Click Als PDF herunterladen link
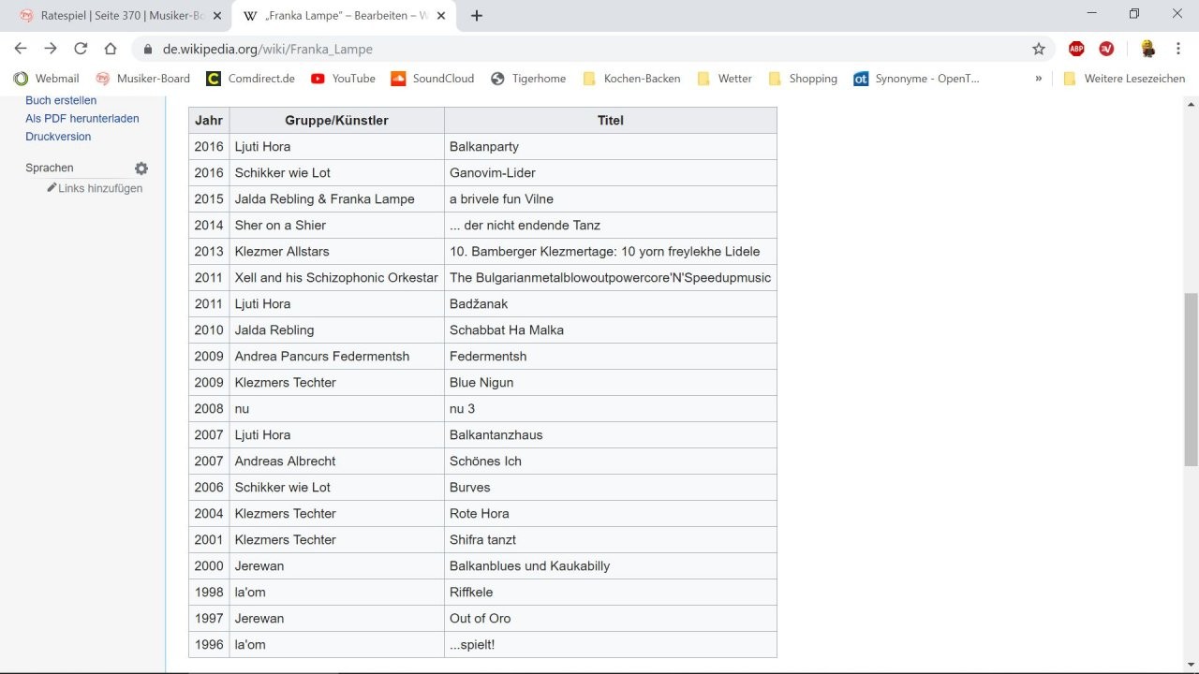Image resolution: width=1199 pixels, height=674 pixels. pos(82,118)
